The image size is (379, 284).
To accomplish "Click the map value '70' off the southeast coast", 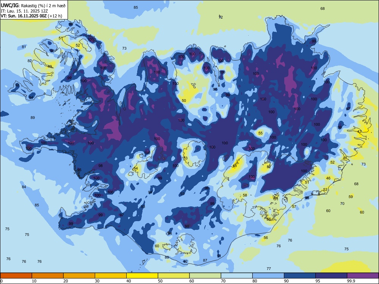I will click(342, 204).
